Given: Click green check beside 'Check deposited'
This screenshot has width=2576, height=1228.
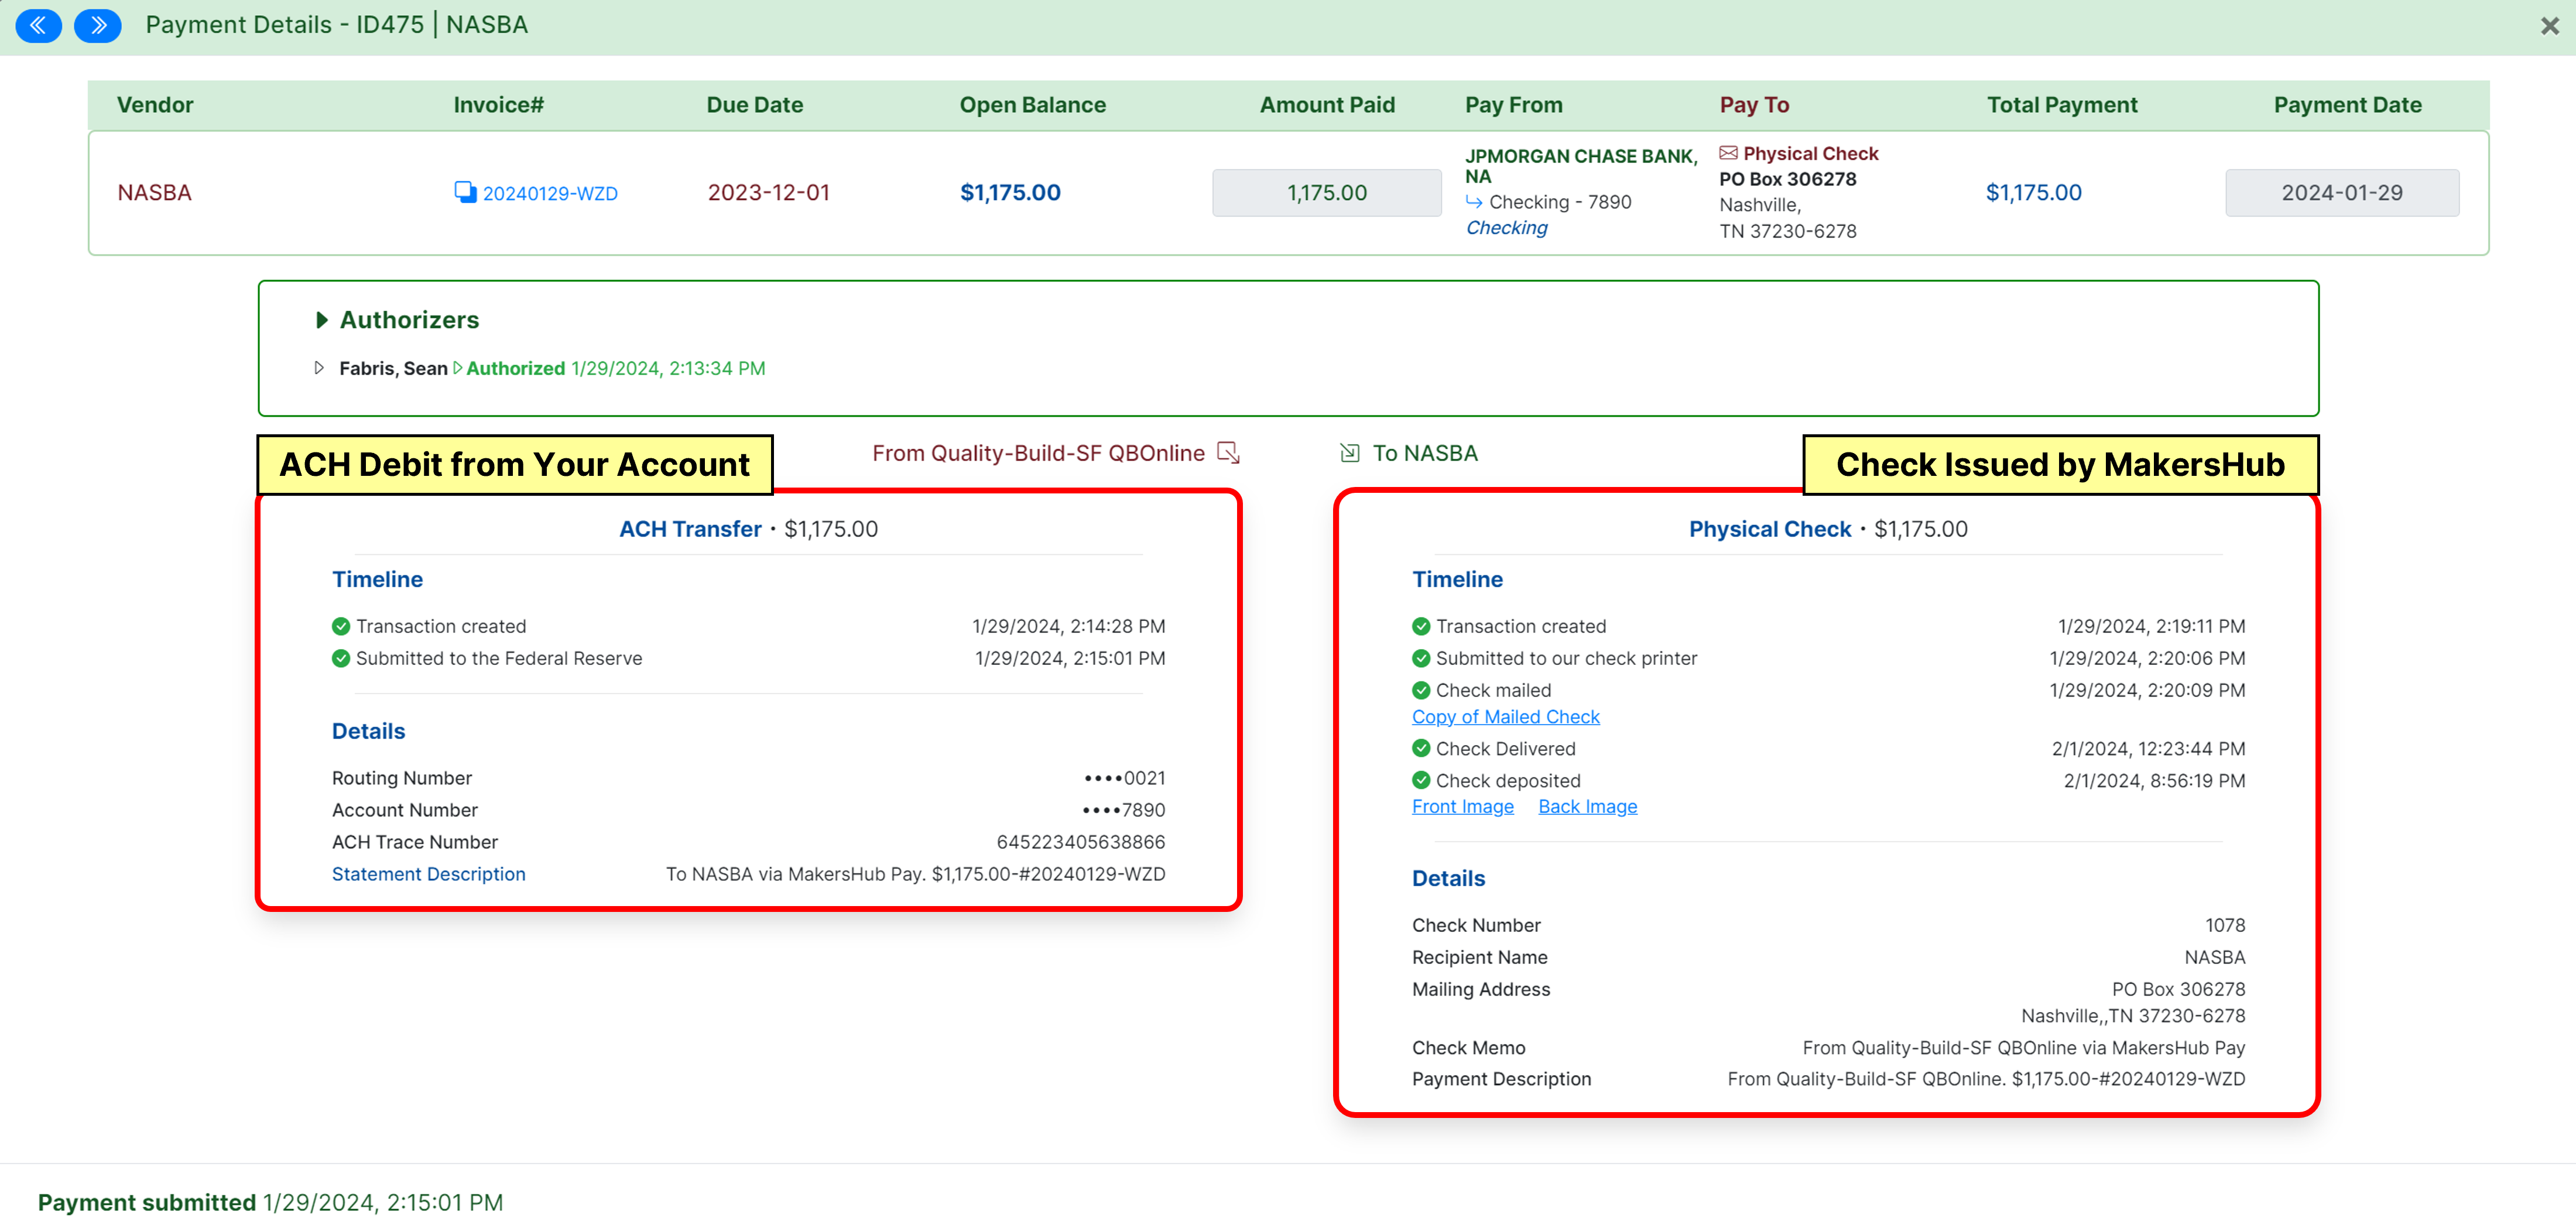Looking at the screenshot, I should click(1421, 780).
